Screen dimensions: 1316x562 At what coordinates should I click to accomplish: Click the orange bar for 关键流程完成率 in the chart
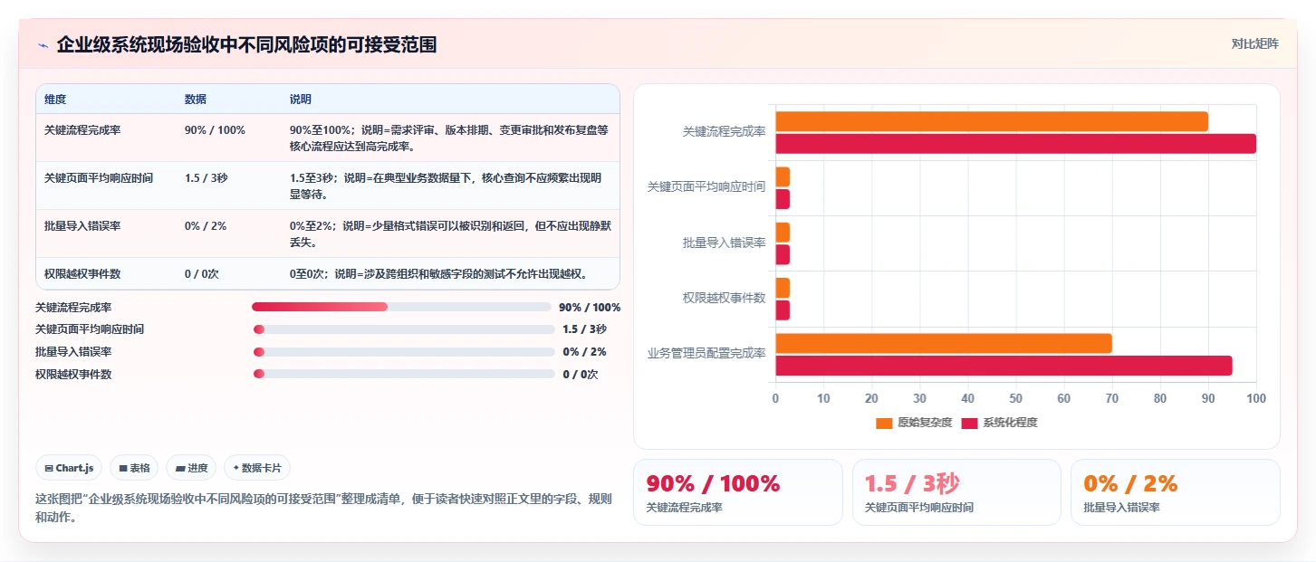(x=992, y=121)
